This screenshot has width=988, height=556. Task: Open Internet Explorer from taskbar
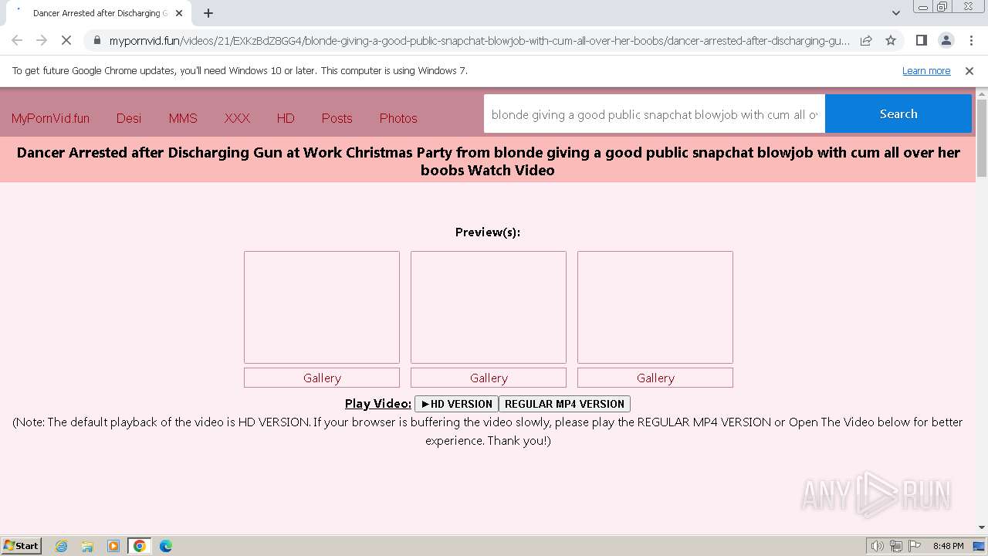pyautogui.click(x=61, y=546)
